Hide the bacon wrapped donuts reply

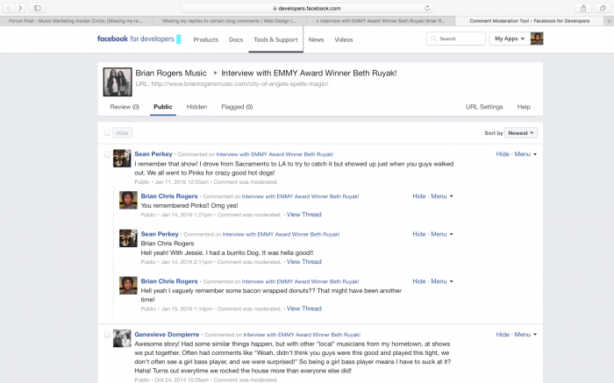pos(419,281)
